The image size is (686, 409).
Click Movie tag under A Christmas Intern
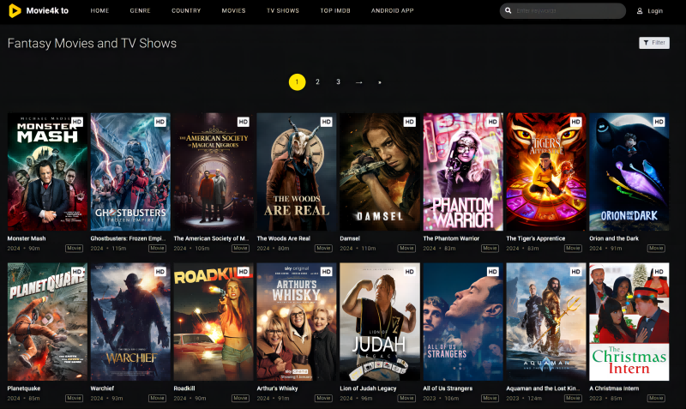point(656,398)
